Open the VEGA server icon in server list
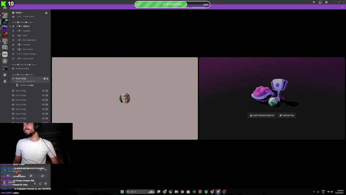Screen dimensions: 346x195 point(5,22)
